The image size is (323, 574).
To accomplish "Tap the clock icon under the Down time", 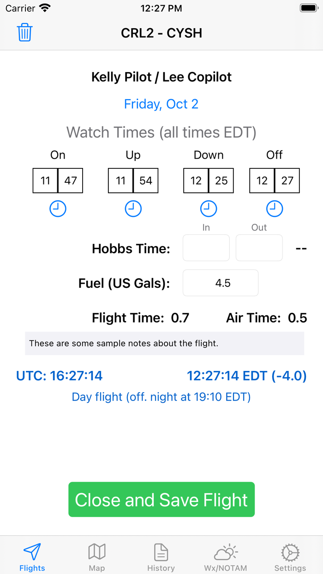I will (x=209, y=208).
